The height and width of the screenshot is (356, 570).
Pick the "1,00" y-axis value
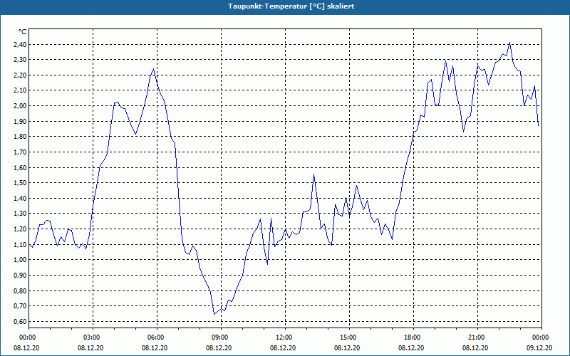point(20,260)
